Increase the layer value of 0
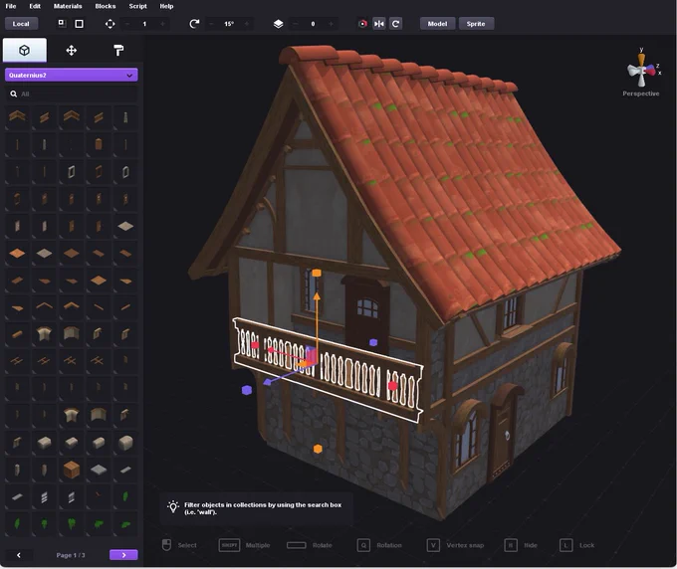 coord(331,24)
